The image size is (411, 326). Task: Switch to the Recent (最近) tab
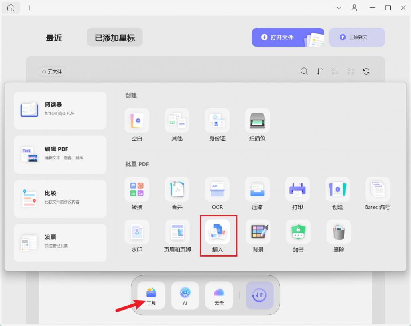click(54, 38)
